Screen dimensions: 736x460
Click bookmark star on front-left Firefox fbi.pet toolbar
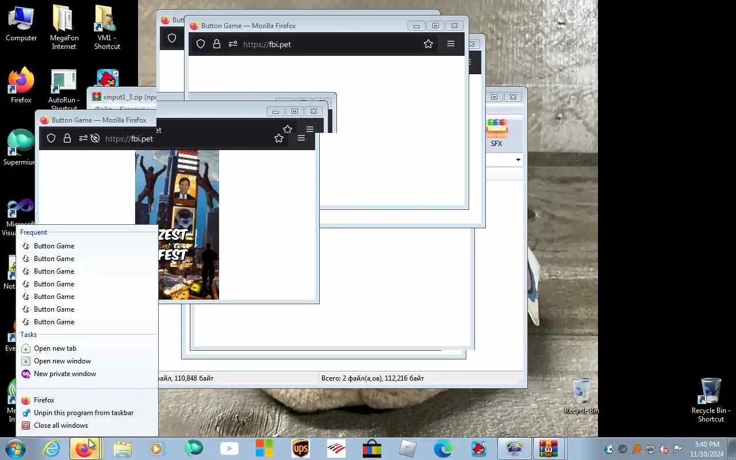279,138
